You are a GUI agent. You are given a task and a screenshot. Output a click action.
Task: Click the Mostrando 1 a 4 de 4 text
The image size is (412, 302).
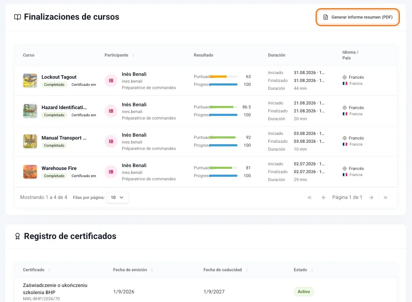[x=44, y=197]
